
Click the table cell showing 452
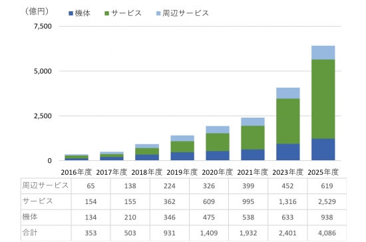(287, 185)
